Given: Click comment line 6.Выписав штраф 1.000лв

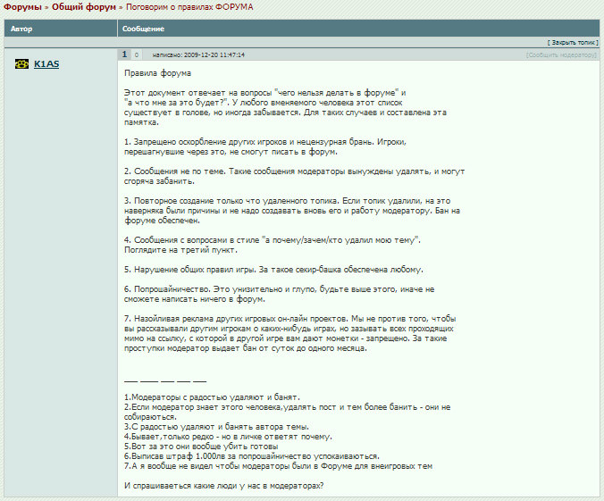Looking at the screenshot, I should tap(252, 456).
